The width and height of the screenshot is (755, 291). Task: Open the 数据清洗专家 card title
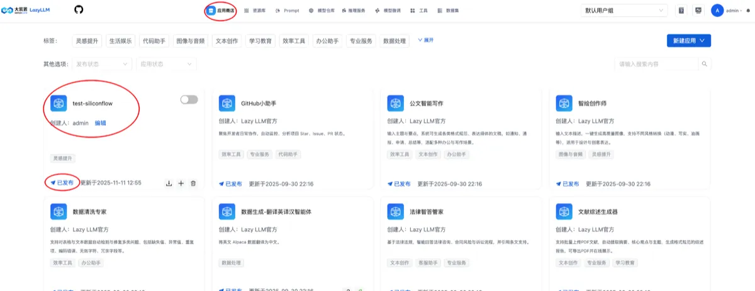click(x=89, y=212)
